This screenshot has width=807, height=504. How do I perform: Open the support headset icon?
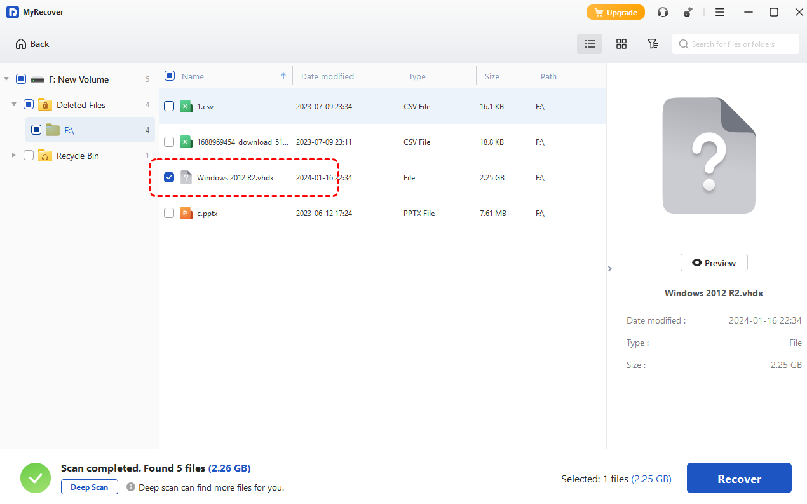[x=663, y=12]
